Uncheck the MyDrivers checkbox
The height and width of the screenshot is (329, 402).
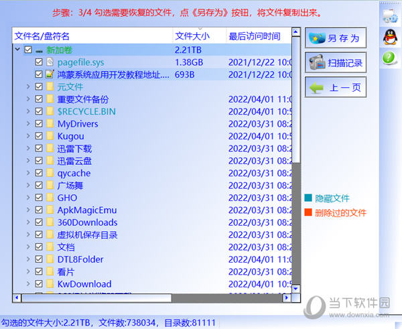(x=39, y=123)
